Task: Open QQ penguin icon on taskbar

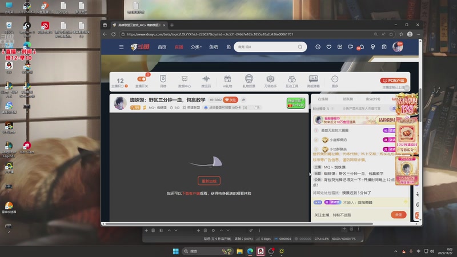Action: [x=260, y=251]
